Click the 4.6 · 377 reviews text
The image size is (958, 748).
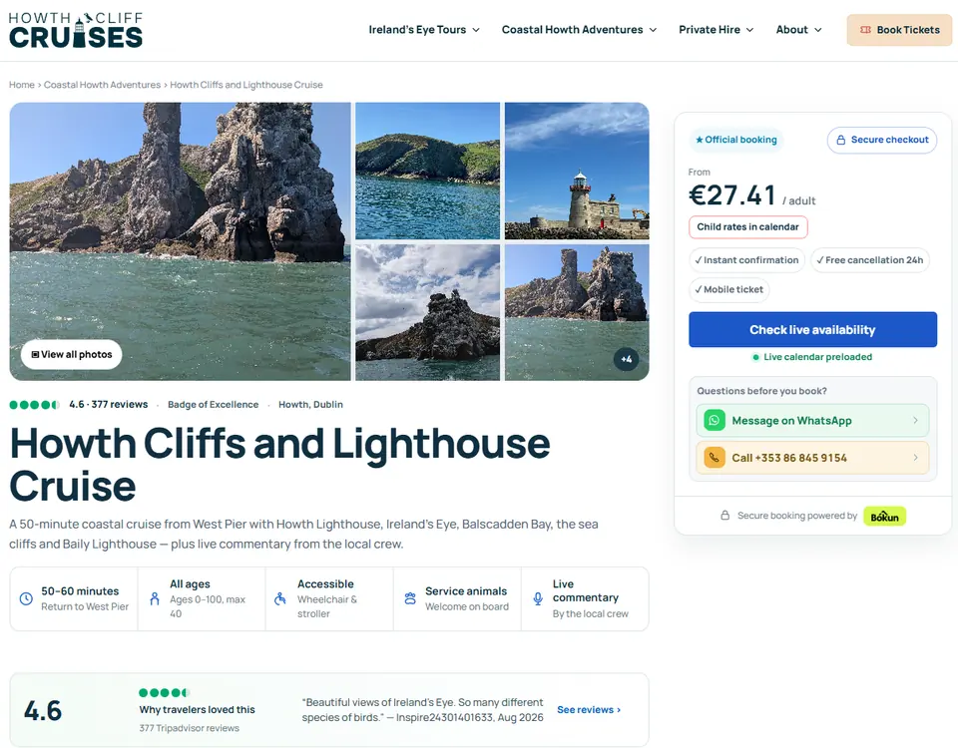(108, 404)
